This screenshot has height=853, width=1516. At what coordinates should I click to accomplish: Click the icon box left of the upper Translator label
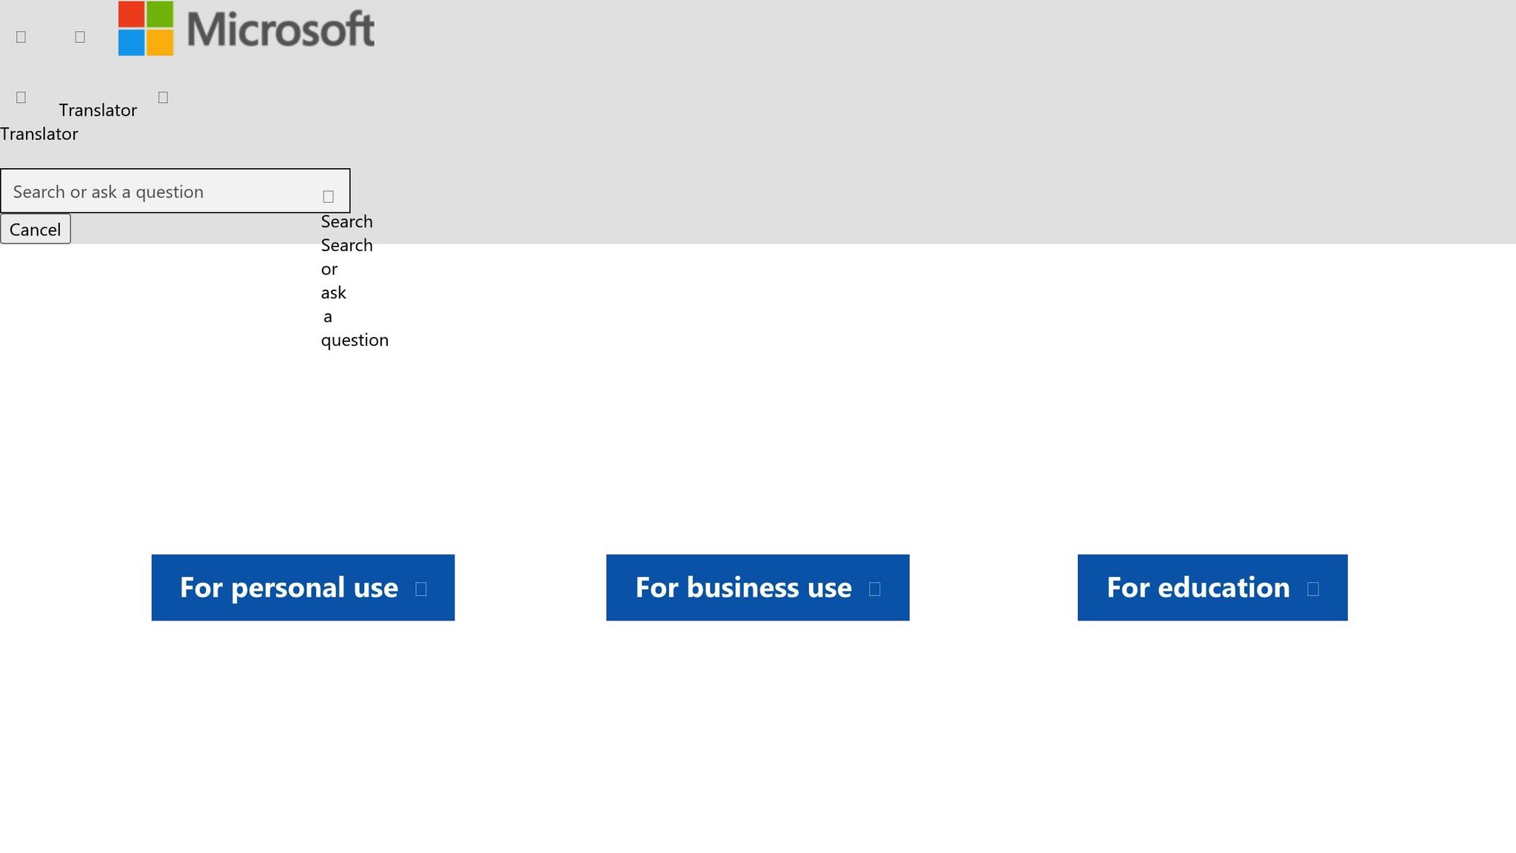click(x=21, y=98)
